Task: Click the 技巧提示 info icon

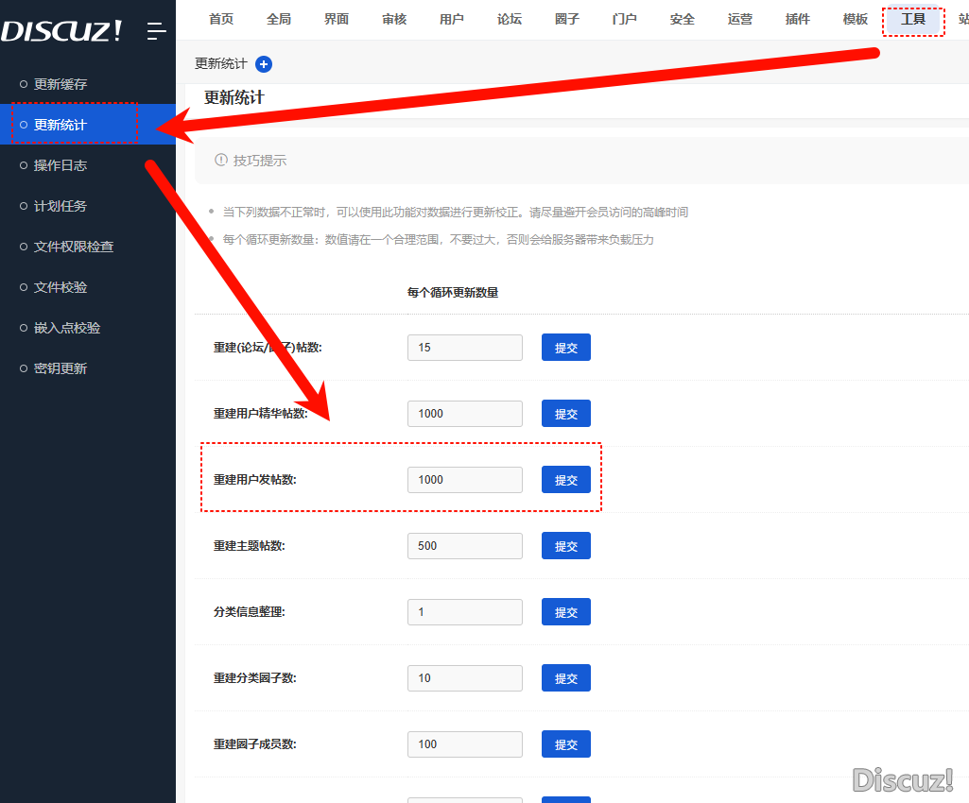Action: (x=221, y=161)
